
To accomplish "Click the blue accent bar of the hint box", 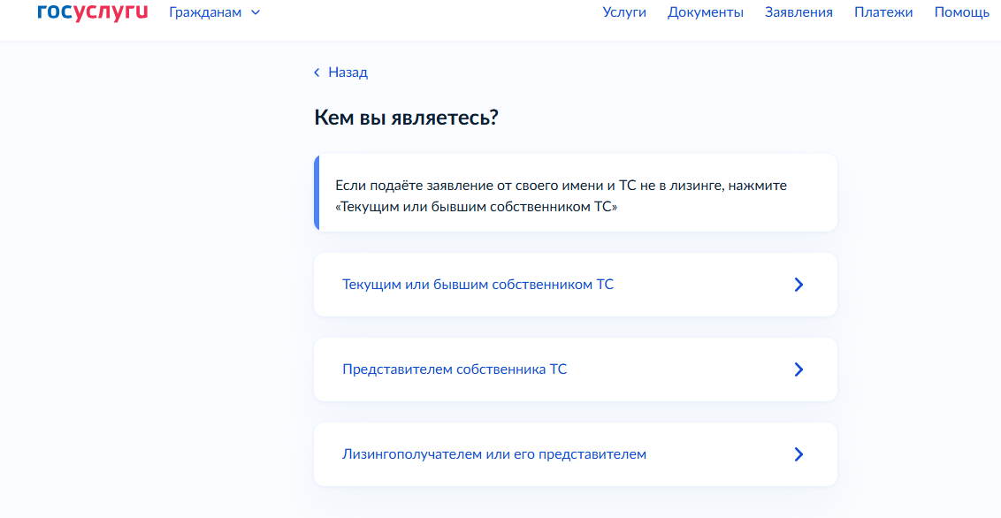I will pyautogui.click(x=317, y=193).
